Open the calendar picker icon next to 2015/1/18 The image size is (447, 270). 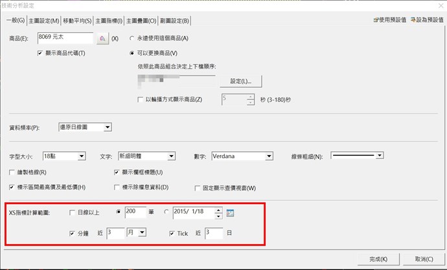tap(230, 213)
